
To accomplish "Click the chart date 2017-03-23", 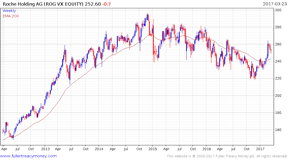I will (275, 4).
